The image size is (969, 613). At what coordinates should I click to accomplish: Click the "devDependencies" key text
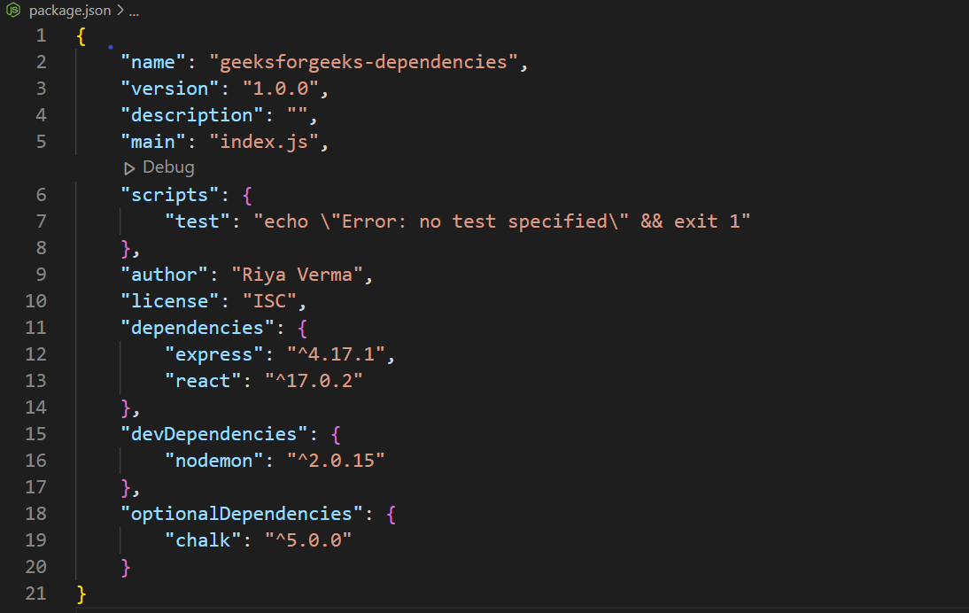tap(208, 433)
